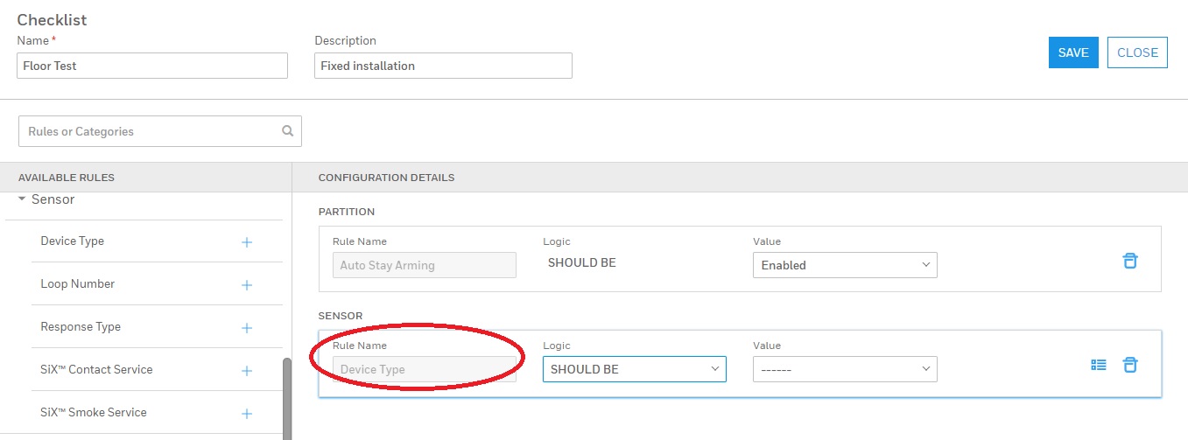This screenshot has width=1188, height=440.
Task: Add the Response Type rule with plus icon
Action: pos(246,328)
